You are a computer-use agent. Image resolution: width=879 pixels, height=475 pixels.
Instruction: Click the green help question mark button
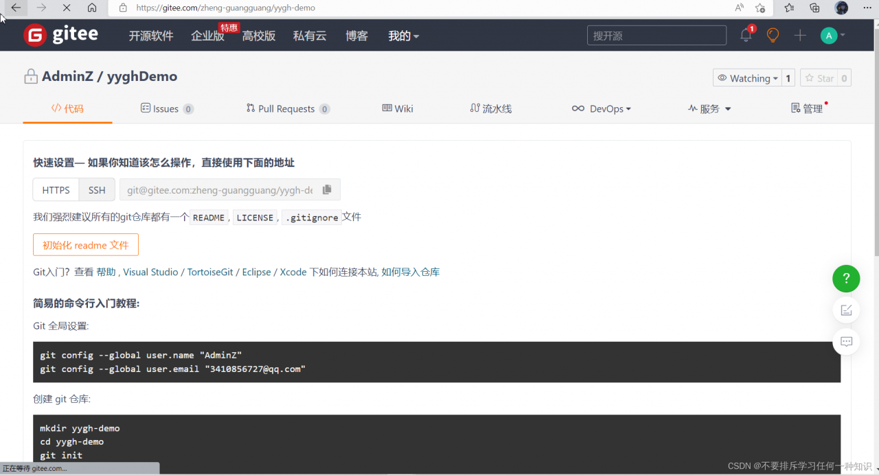(846, 278)
